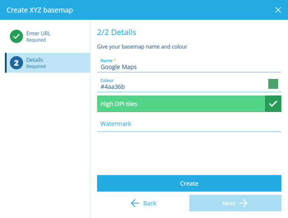Click the green checkmark step icon
This screenshot has height=218, width=288.
pos(16,36)
